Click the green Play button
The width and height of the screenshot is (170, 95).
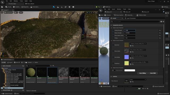coord(98,7)
